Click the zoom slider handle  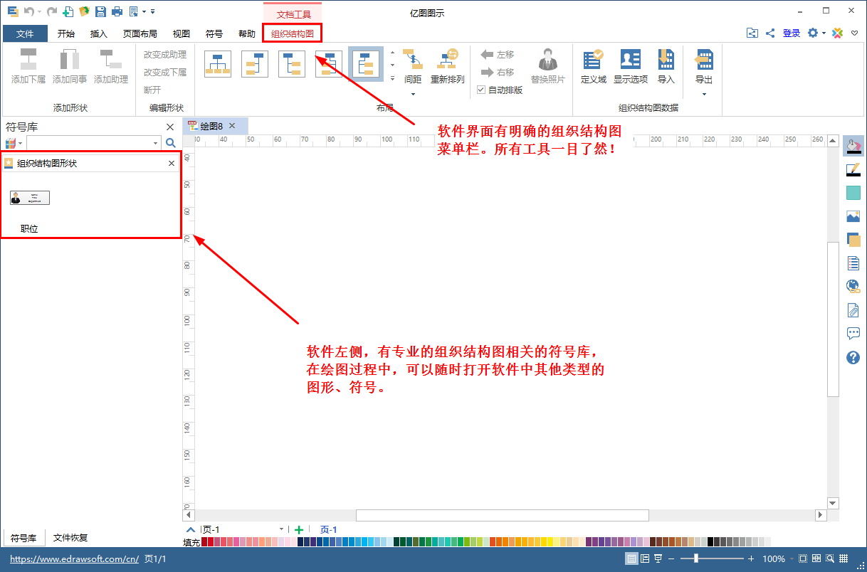695,559
